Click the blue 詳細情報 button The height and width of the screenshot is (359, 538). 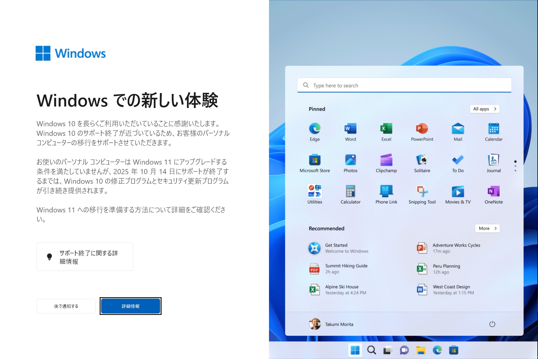click(131, 306)
